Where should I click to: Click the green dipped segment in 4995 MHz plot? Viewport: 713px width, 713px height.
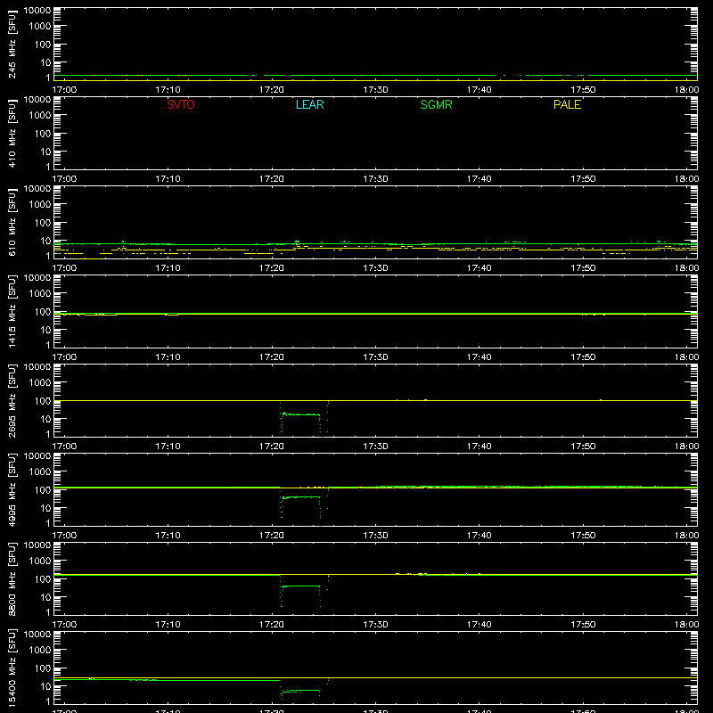pos(301,497)
